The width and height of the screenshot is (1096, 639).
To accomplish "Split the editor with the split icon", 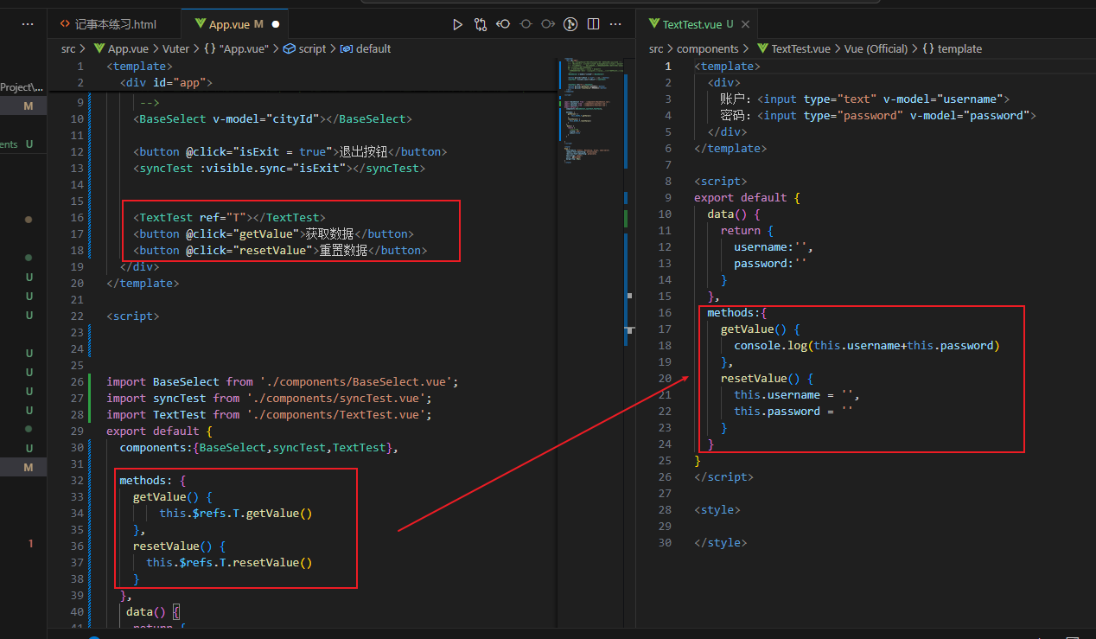I will (593, 24).
